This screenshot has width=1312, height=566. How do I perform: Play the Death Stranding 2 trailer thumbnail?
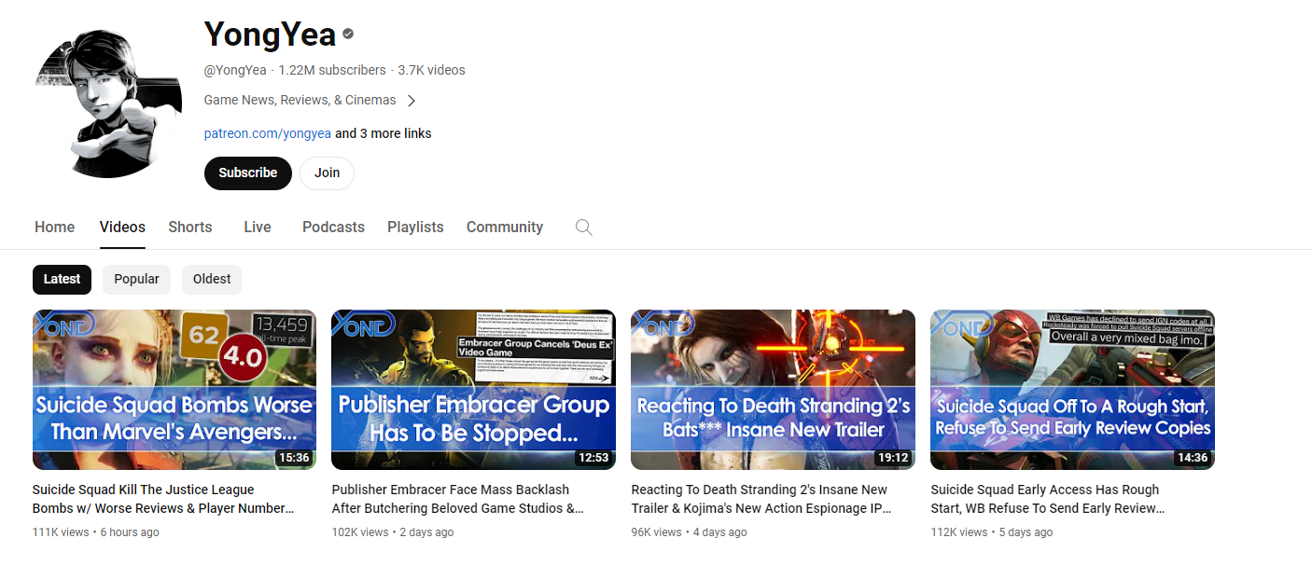point(774,390)
